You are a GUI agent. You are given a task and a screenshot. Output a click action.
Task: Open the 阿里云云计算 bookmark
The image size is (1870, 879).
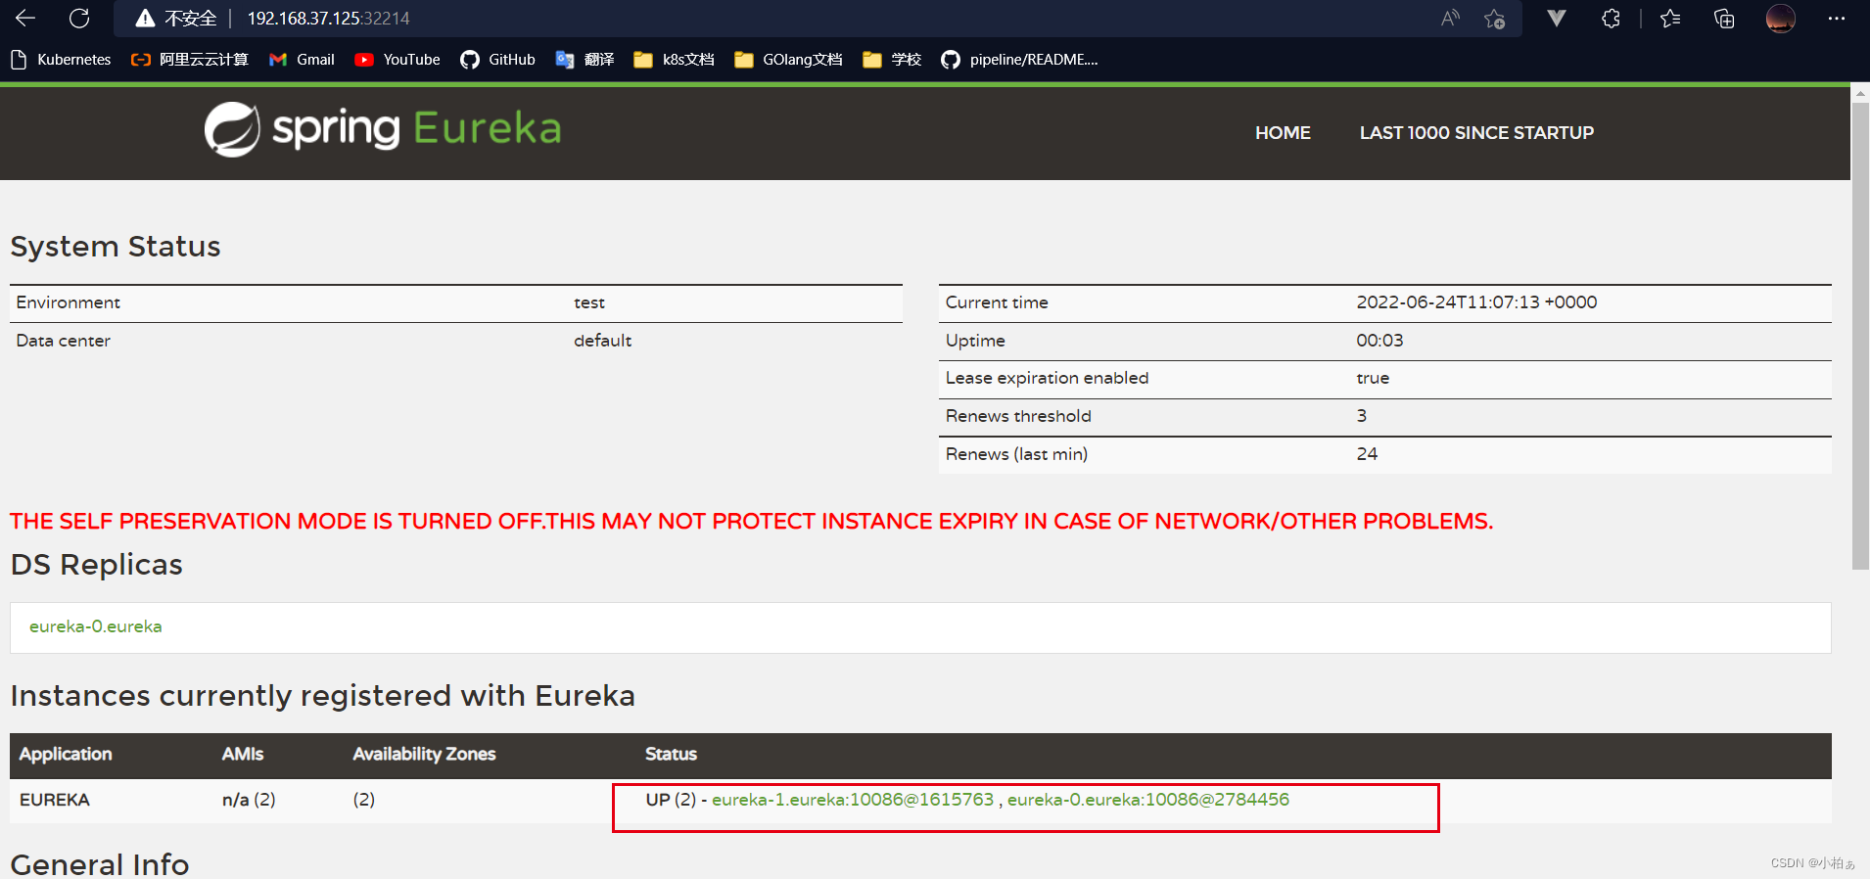[x=190, y=60]
